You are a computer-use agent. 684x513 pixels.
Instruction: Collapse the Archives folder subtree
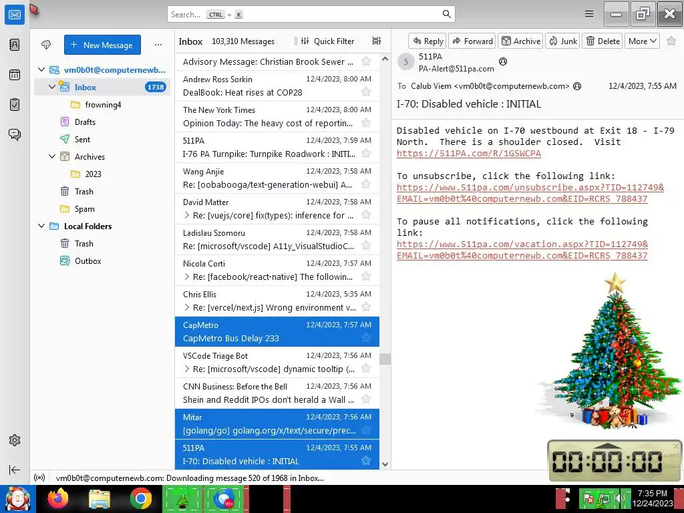click(52, 156)
